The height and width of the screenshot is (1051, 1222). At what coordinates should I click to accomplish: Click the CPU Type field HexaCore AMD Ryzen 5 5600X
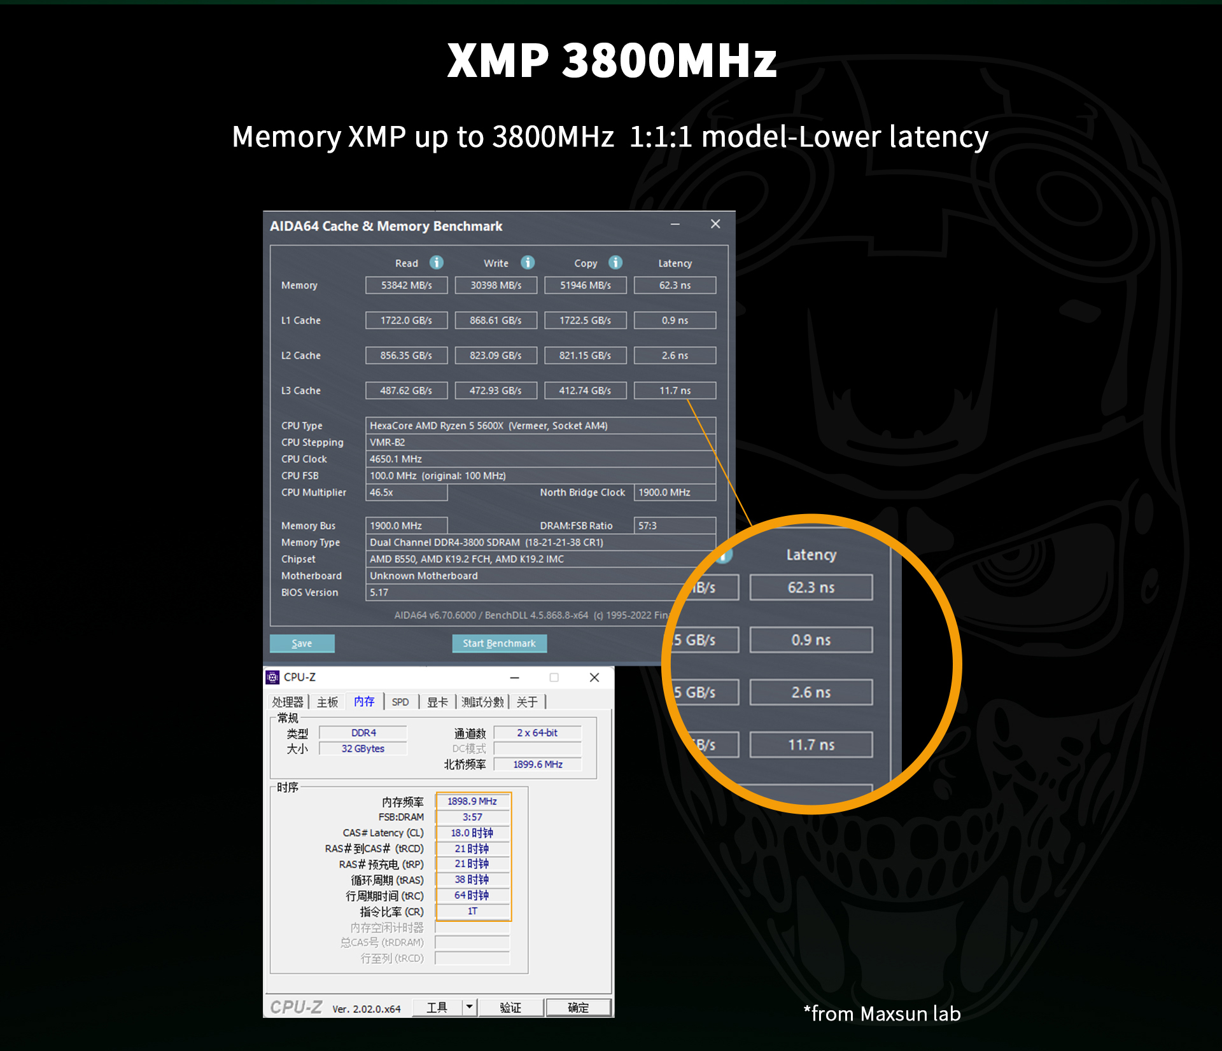point(540,426)
